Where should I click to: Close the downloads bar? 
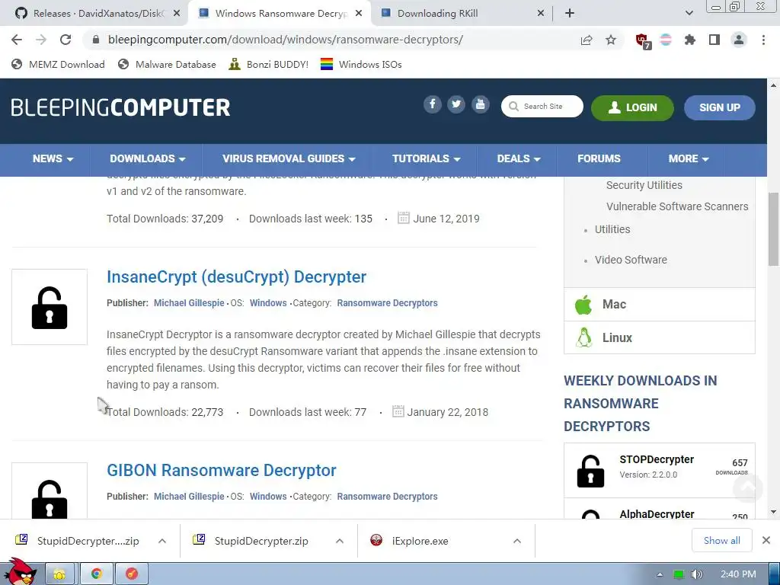[x=766, y=540]
